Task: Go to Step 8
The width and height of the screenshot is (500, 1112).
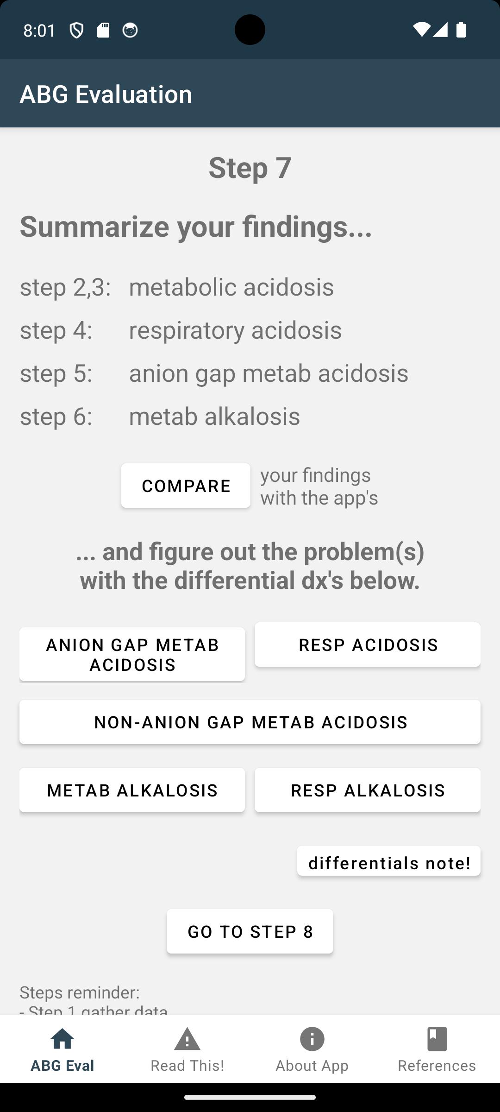Action: (x=250, y=931)
